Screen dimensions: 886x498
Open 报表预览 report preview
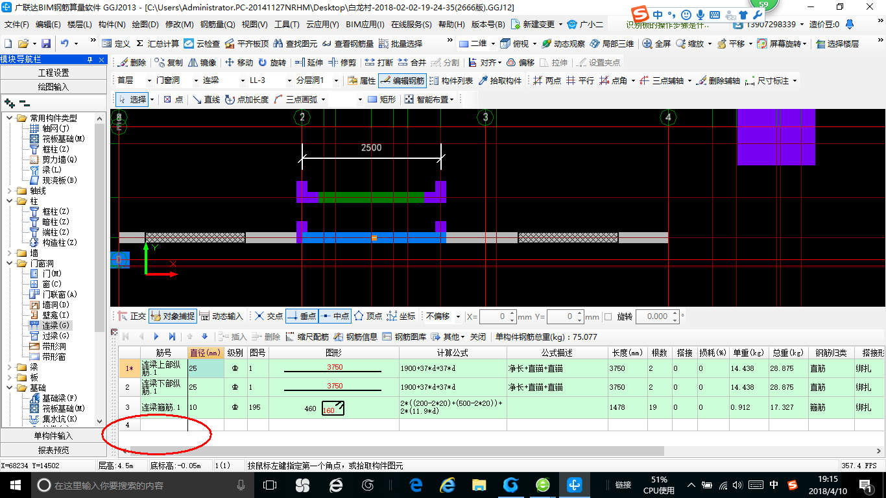tap(53, 450)
